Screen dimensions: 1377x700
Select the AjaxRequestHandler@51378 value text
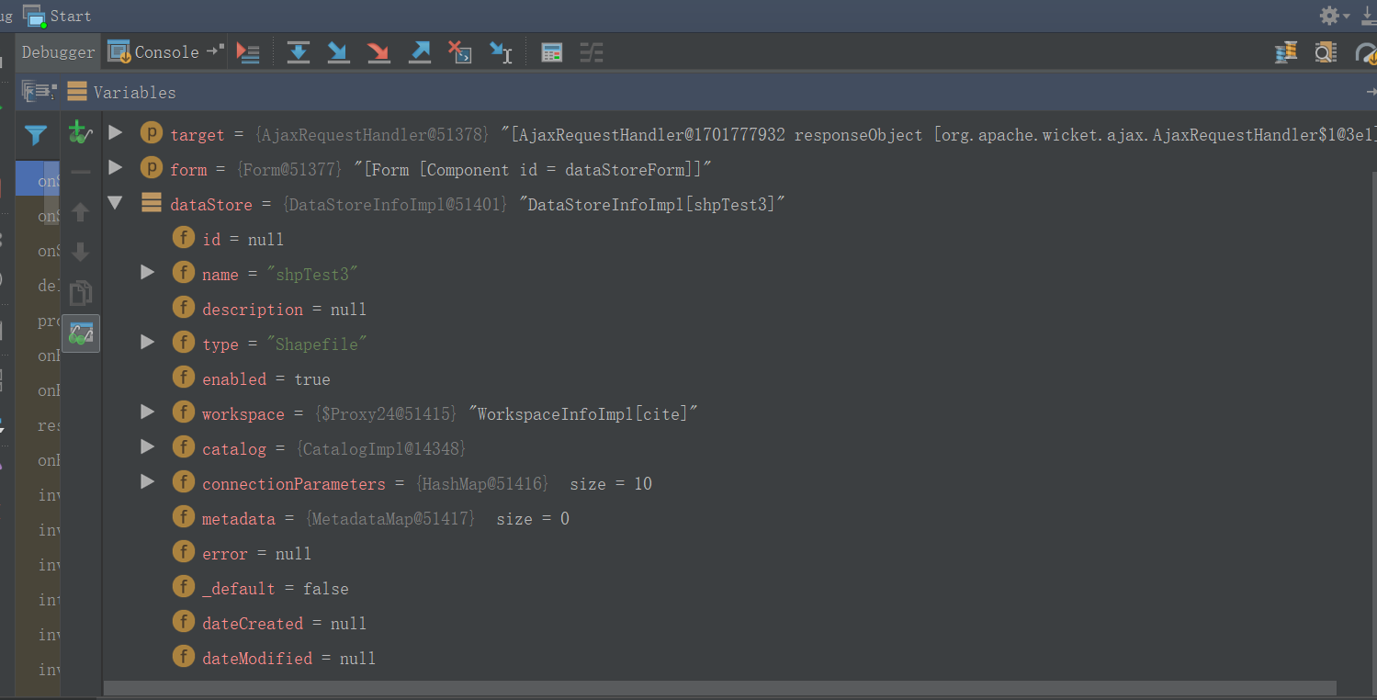373,135
